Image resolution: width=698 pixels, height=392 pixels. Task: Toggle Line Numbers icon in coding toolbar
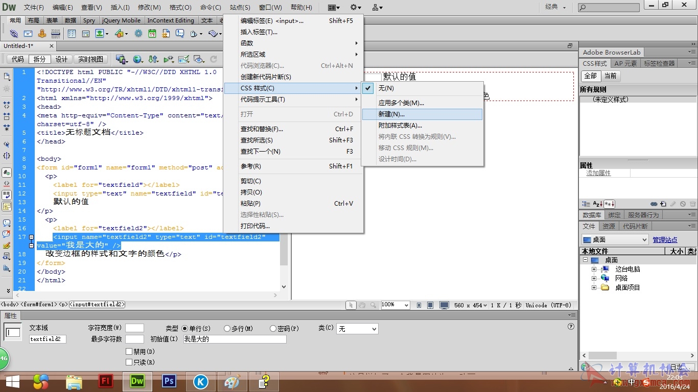pyautogui.click(x=7, y=173)
